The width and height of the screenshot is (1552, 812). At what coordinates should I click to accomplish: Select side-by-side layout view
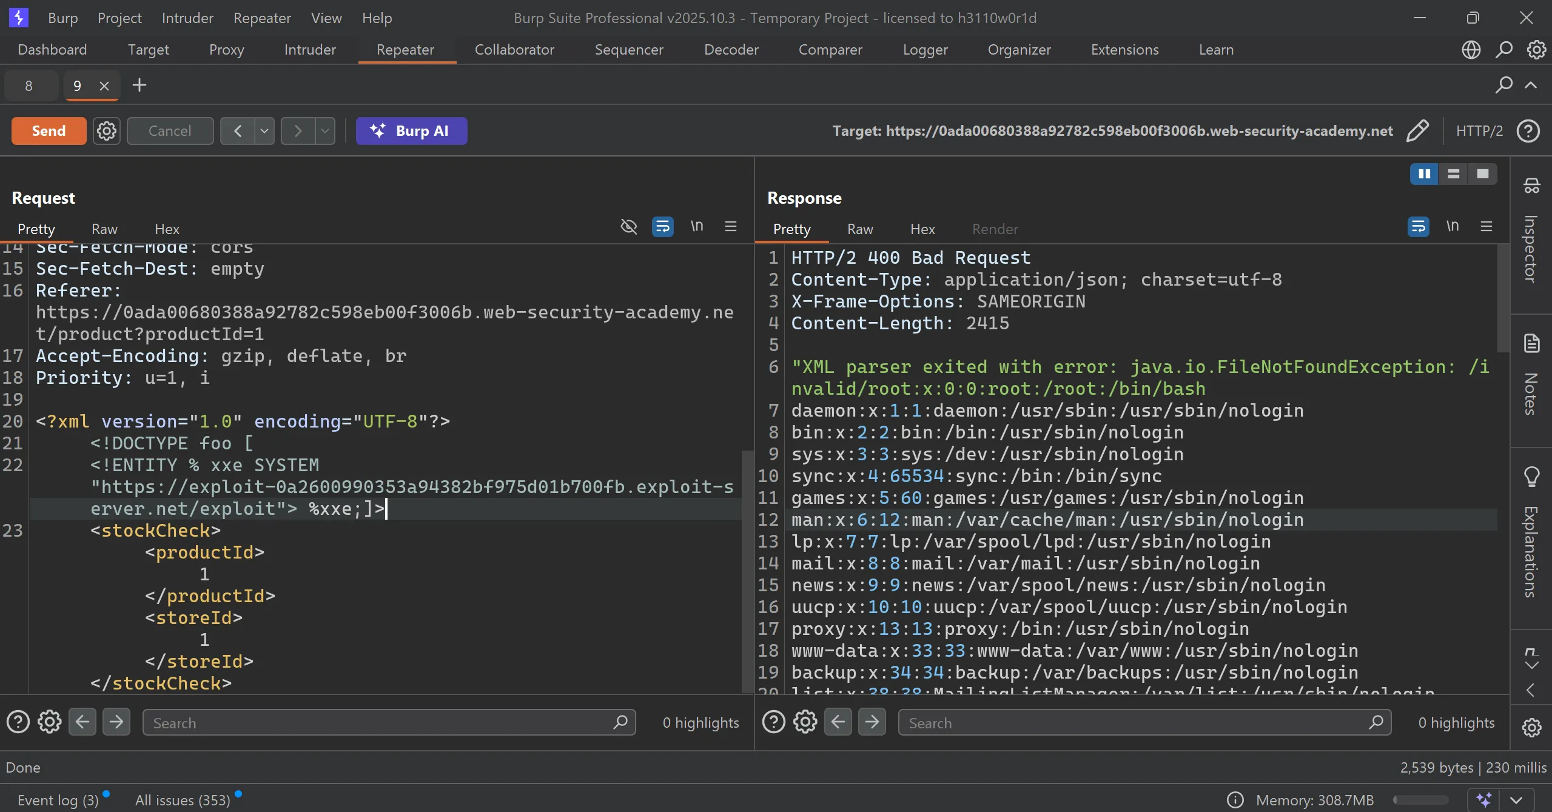click(x=1424, y=175)
